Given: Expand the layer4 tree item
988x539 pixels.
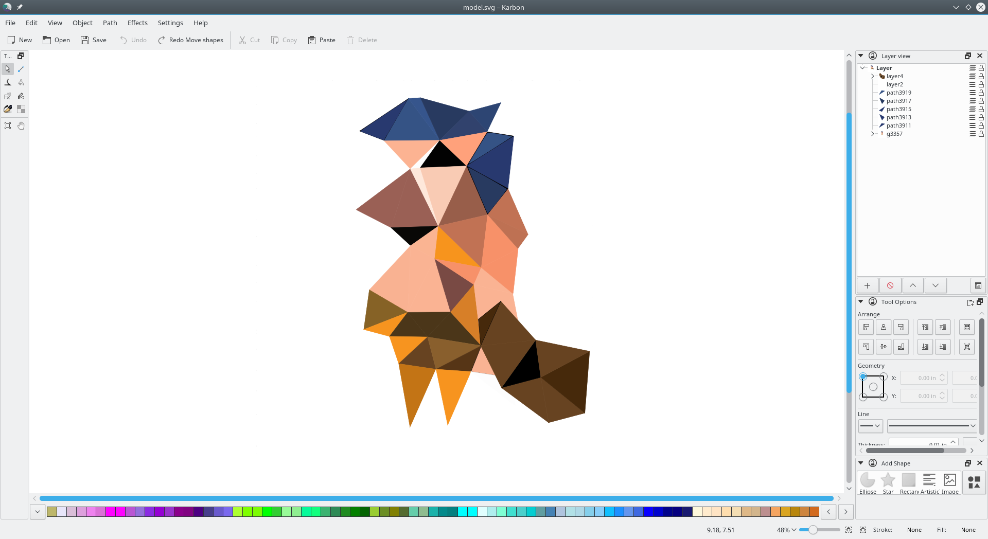Looking at the screenshot, I should tap(872, 76).
